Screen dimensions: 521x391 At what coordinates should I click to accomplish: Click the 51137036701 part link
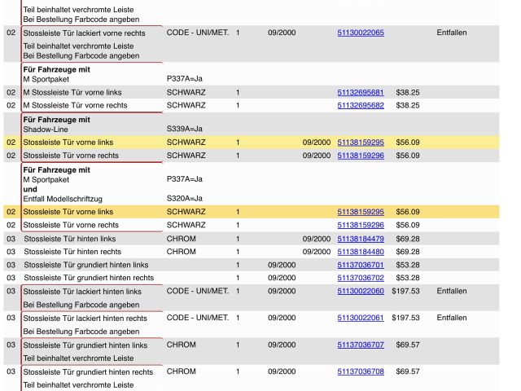[361, 265]
